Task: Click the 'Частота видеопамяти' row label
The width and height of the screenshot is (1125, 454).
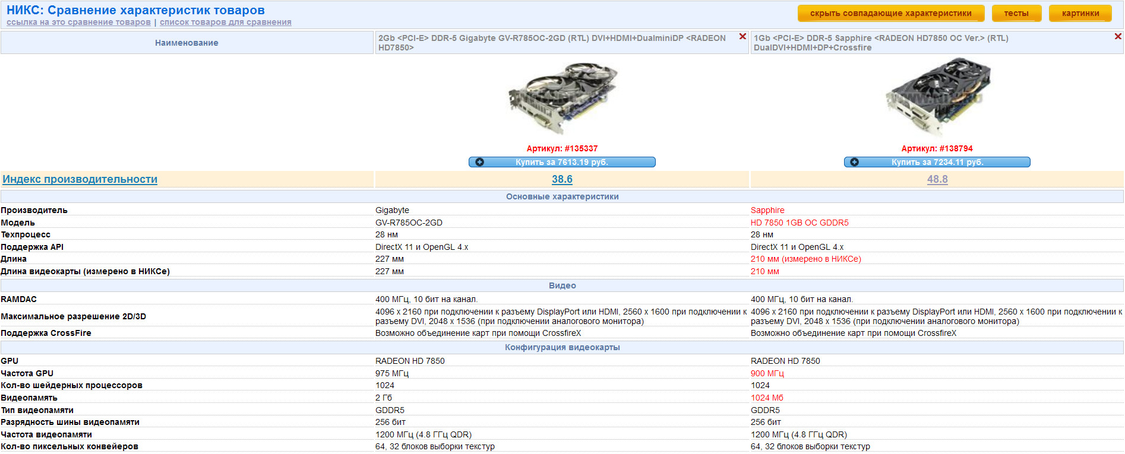Action: [46, 434]
